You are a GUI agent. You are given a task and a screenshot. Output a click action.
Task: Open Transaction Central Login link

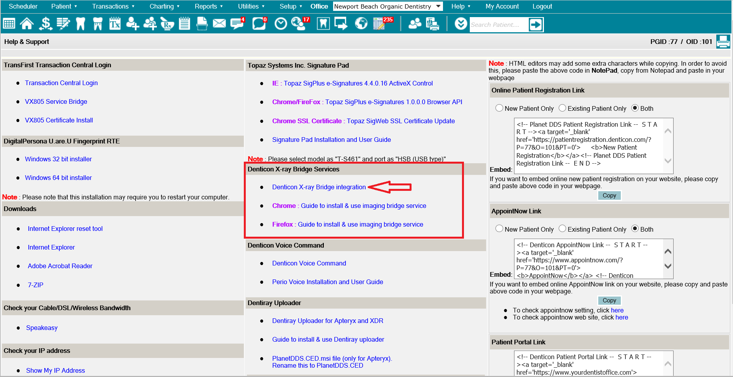[x=61, y=83]
